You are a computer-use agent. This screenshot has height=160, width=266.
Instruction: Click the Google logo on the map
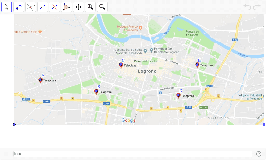point(129,120)
